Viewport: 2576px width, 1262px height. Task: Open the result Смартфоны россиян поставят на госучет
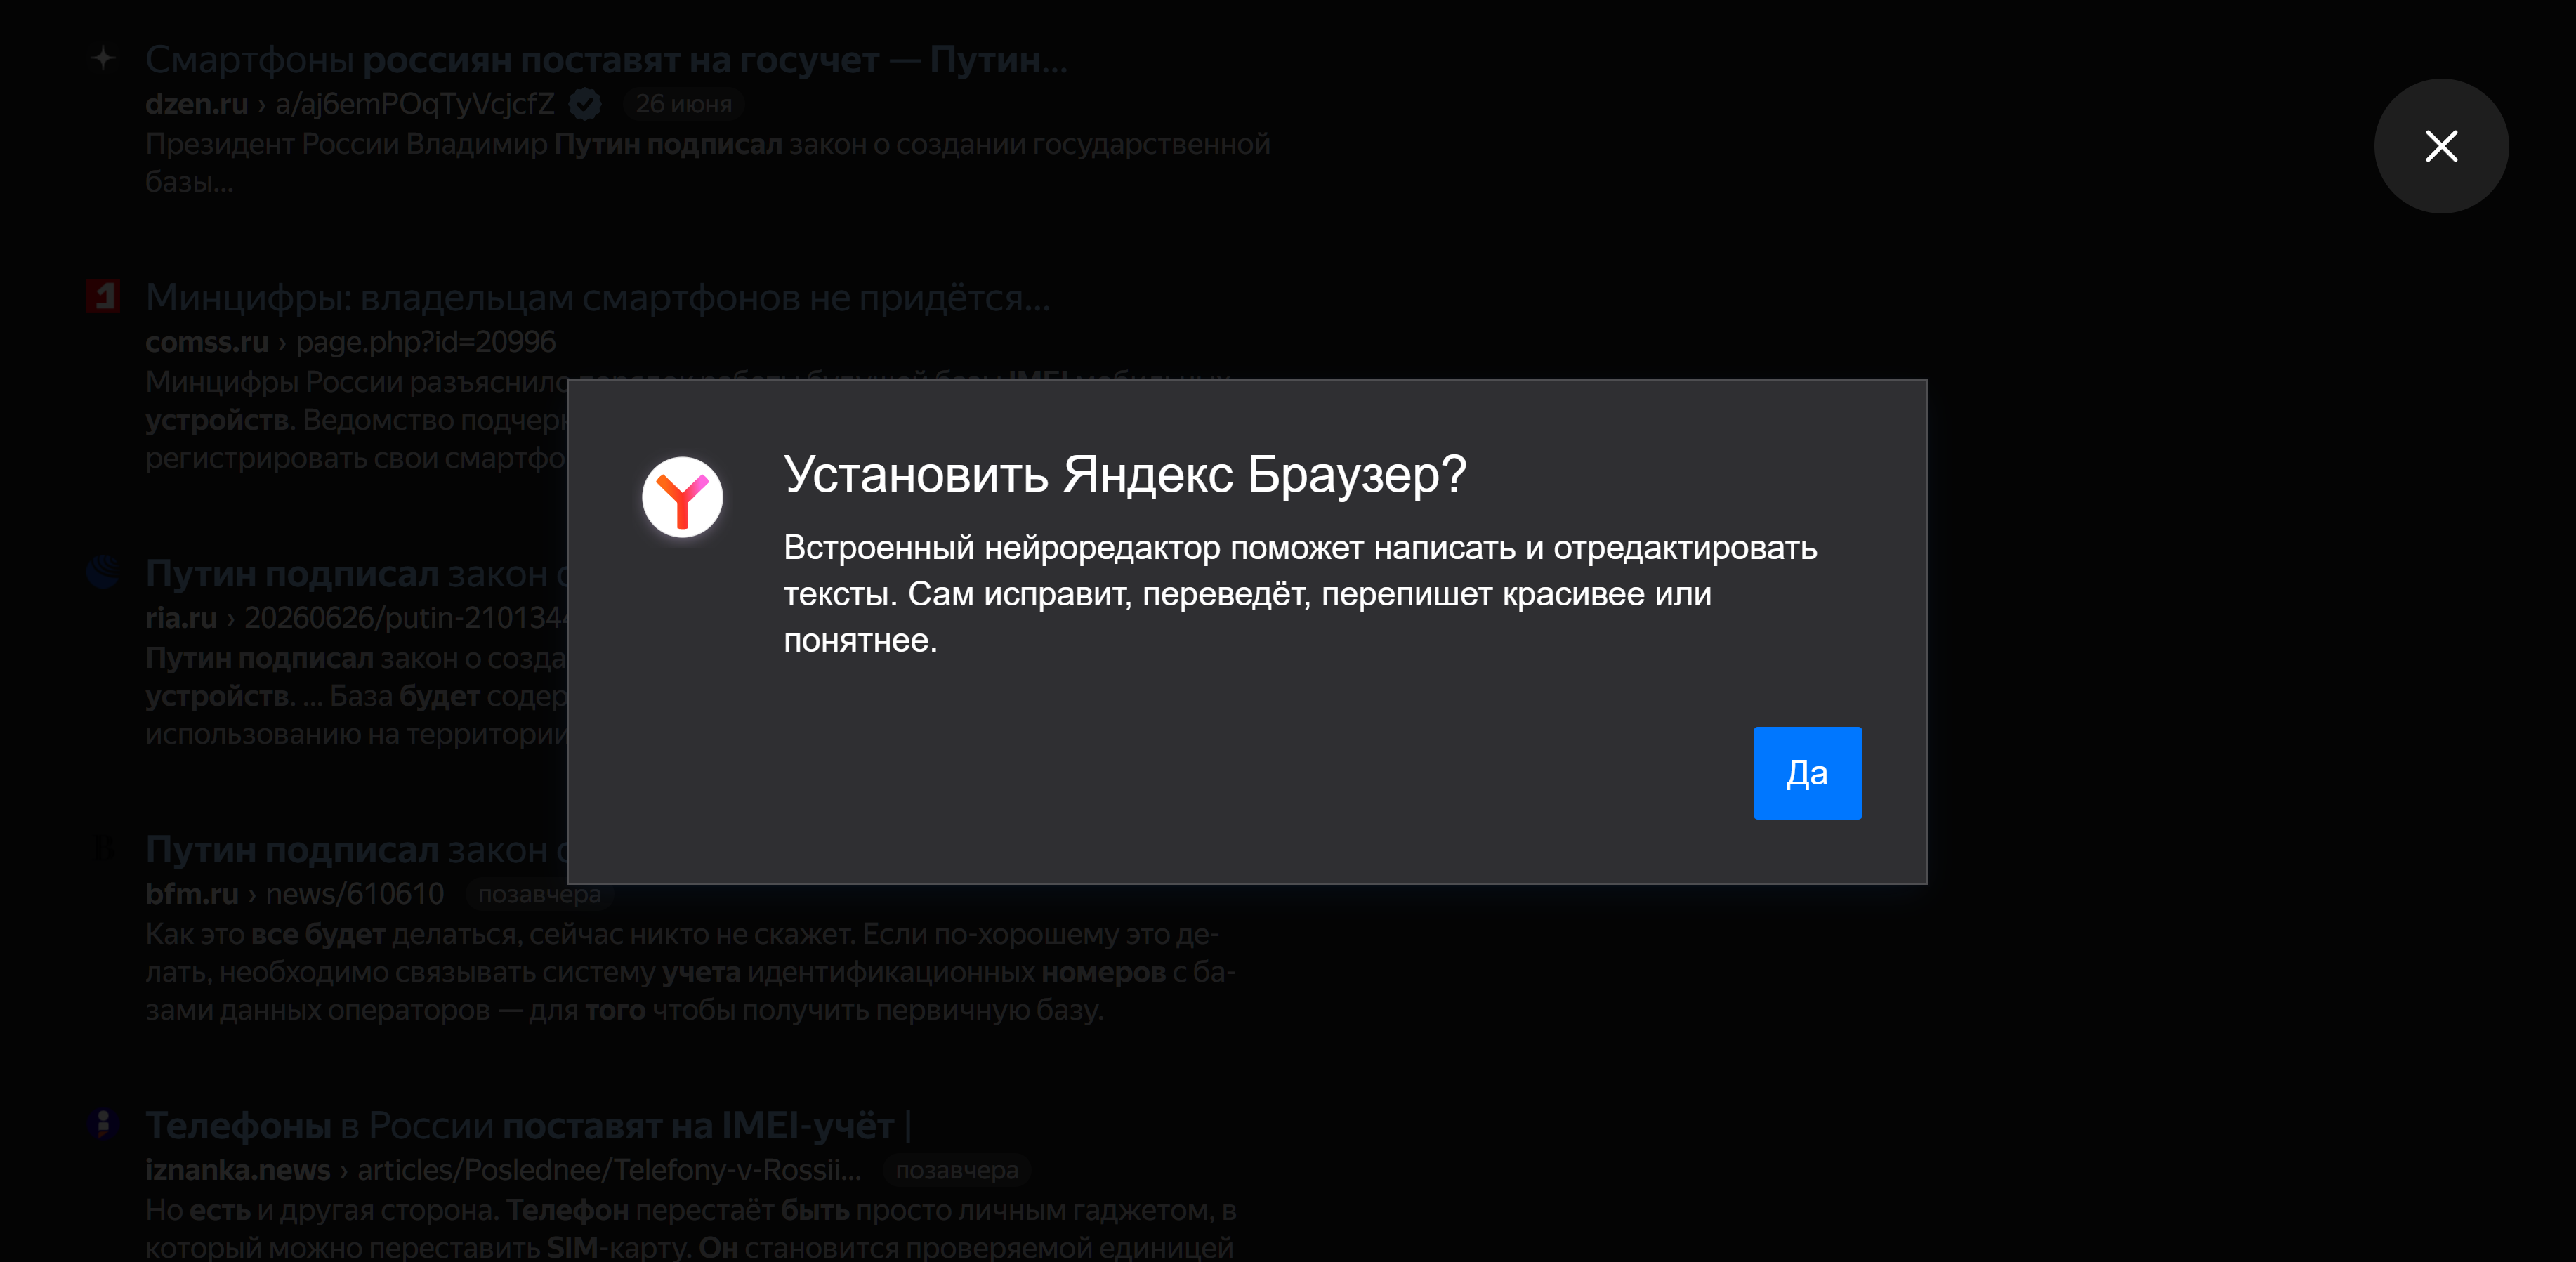pyautogui.click(x=606, y=60)
